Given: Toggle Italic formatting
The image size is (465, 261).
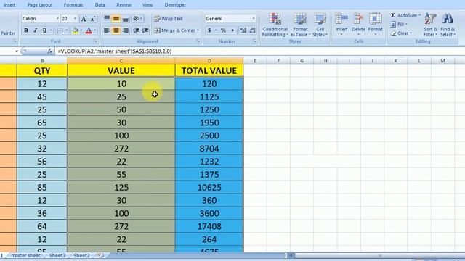Looking at the screenshot, I should [x=36, y=30].
